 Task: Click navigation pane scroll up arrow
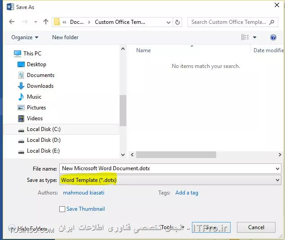pyautogui.click(x=123, y=49)
